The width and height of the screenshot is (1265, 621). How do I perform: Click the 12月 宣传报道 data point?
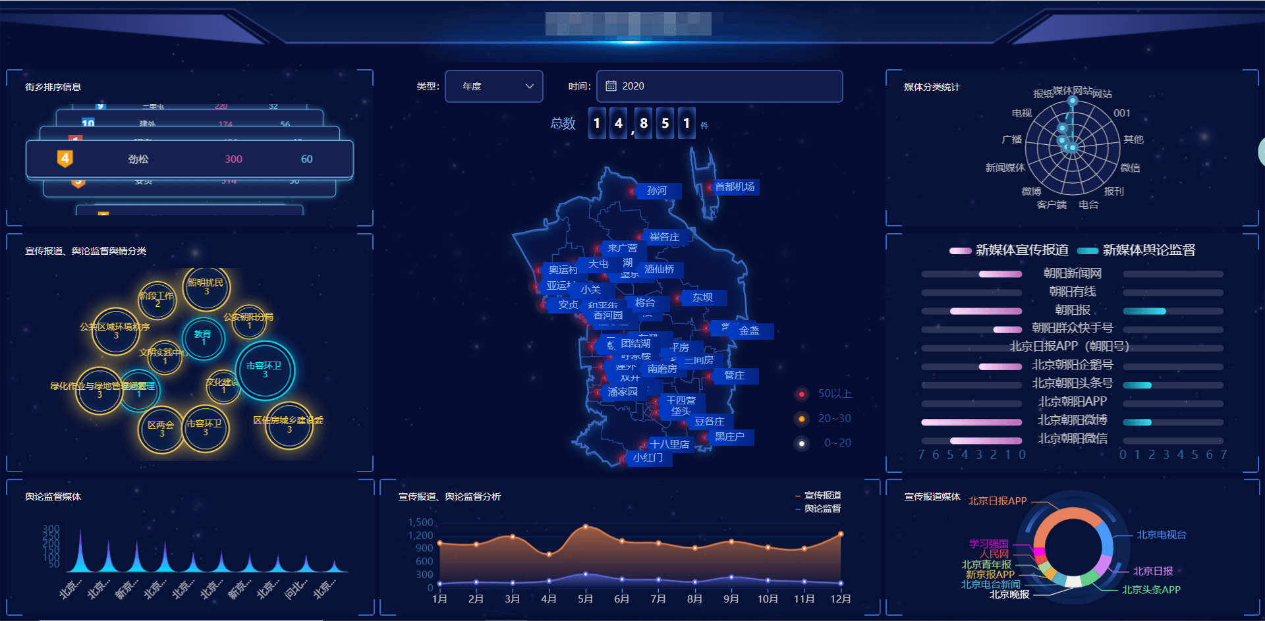(x=841, y=534)
